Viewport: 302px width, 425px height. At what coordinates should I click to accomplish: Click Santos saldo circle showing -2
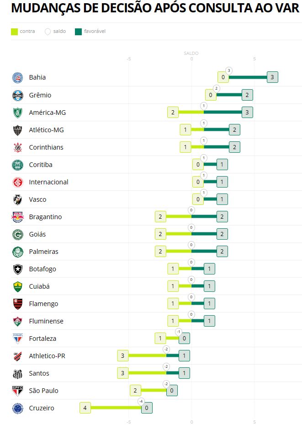point(166,367)
